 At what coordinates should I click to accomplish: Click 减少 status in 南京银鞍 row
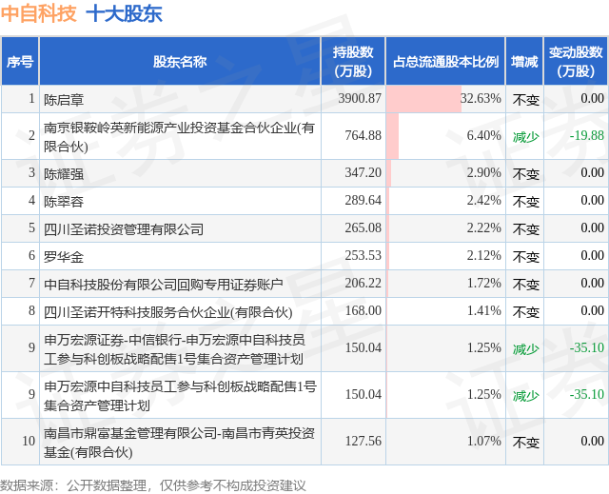pos(526,137)
